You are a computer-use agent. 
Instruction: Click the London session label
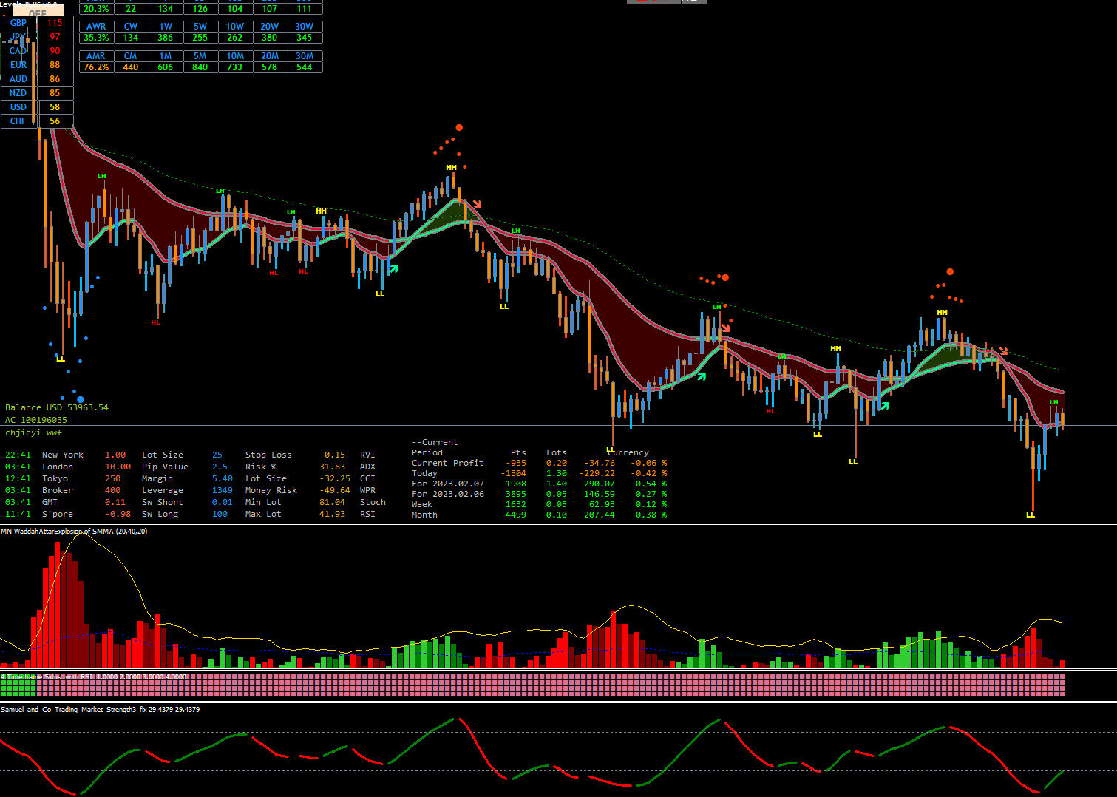pyautogui.click(x=58, y=467)
